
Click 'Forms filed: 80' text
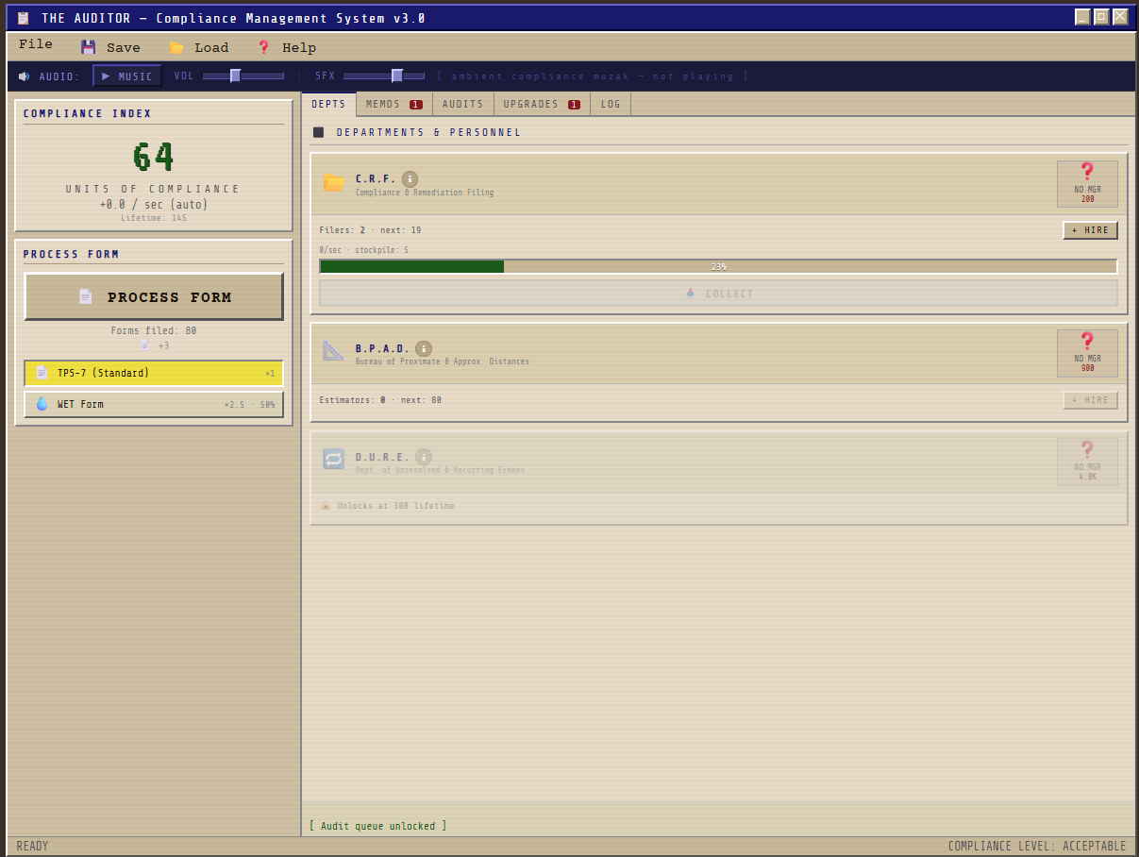tap(154, 331)
